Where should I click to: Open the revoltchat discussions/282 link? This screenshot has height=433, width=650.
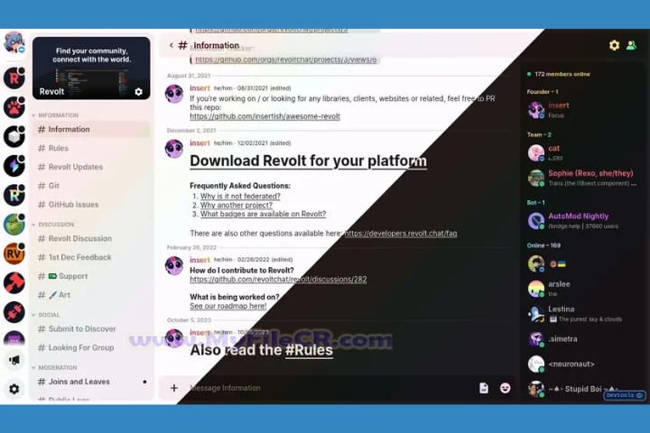point(278,280)
